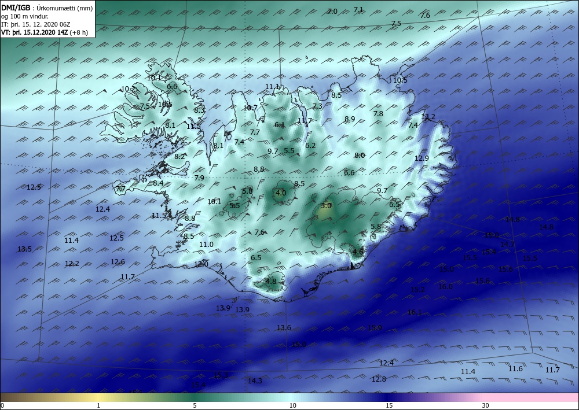Screen dimensions: 579x410
Task: Click the 1 label on the color scale
Action: (x=98, y=406)
